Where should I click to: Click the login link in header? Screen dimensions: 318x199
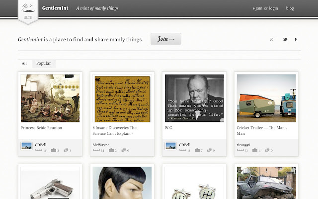[x=274, y=8]
